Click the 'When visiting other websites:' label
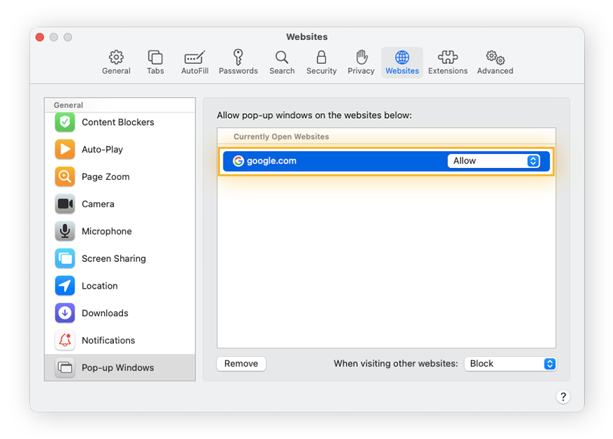 point(396,364)
